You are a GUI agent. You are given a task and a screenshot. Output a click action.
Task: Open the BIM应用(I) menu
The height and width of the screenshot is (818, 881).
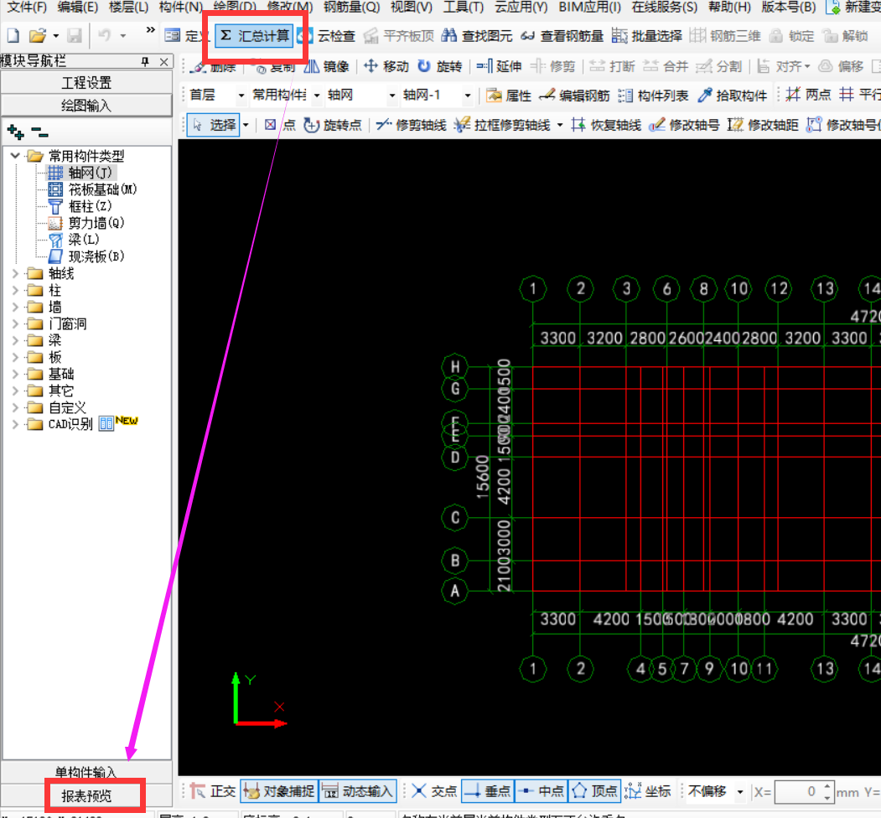click(589, 8)
